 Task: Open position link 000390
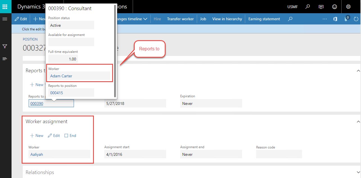(37, 103)
